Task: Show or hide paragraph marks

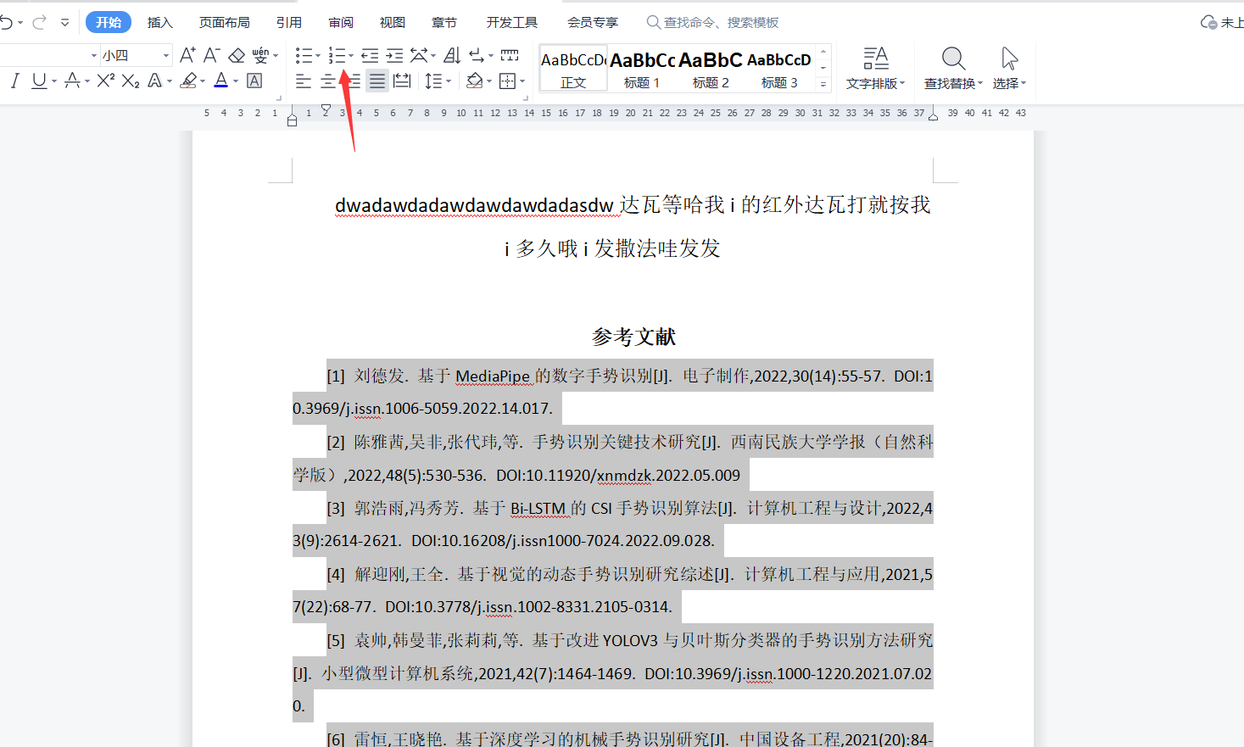Action: coord(477,55)
